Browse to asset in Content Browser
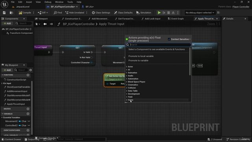 (11, 13)
